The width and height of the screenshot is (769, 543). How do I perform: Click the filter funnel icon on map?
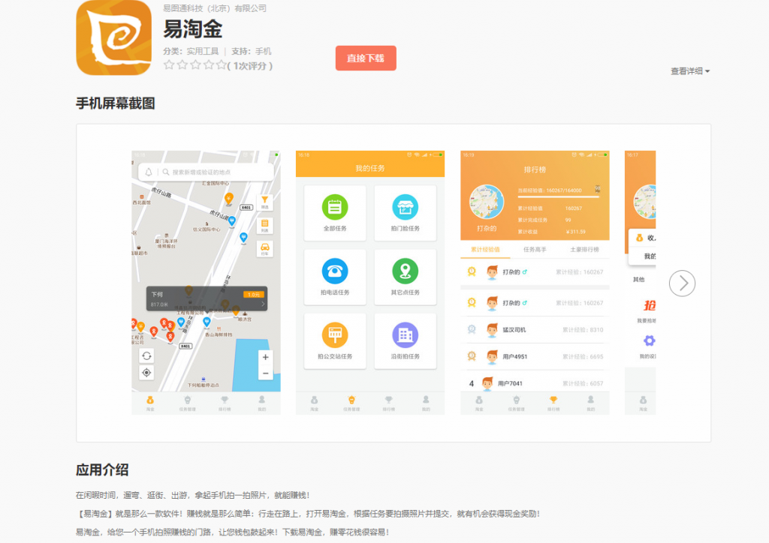point(265,202)
